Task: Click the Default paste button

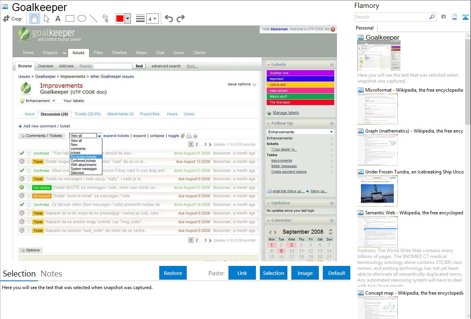Action: [x=337, y=273]
